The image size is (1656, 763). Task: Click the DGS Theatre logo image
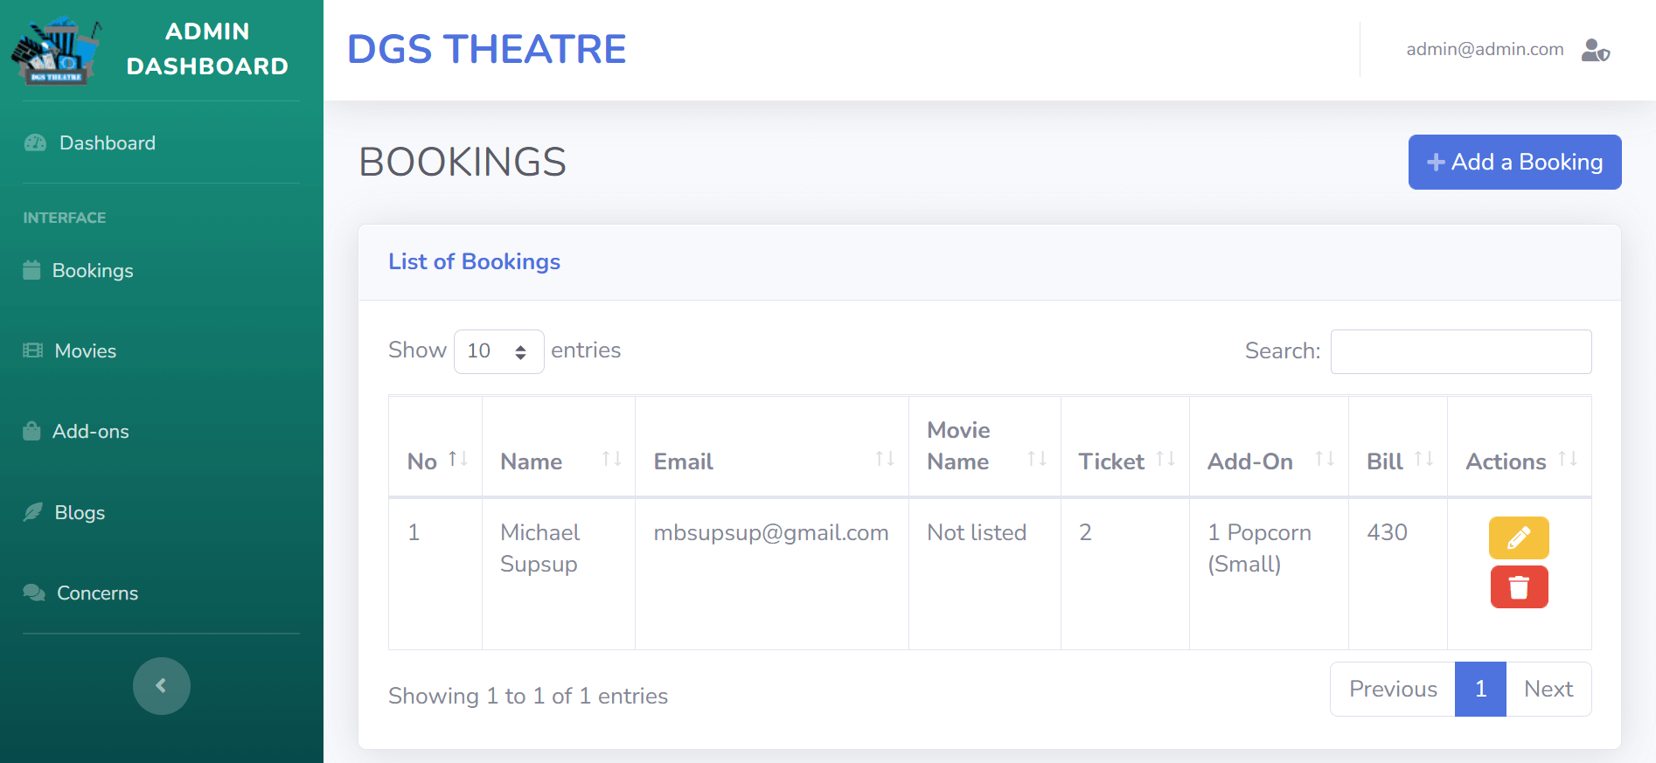55,50
